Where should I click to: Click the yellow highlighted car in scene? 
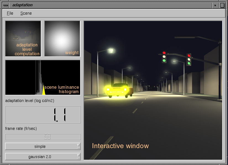pyautogui.click(x=117, y=90)
